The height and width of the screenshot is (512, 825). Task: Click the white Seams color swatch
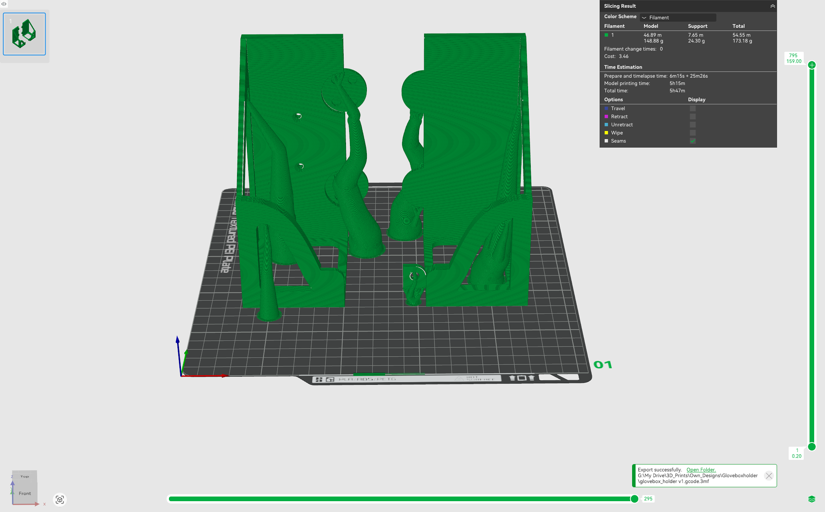coord(606,141)
